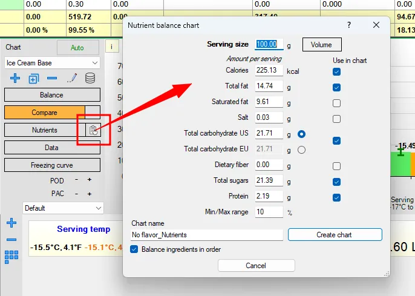
Task: Click the Protein value field
Action: [269, 196]
